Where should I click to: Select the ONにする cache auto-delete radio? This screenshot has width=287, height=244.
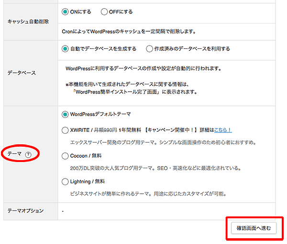(65, 12)
